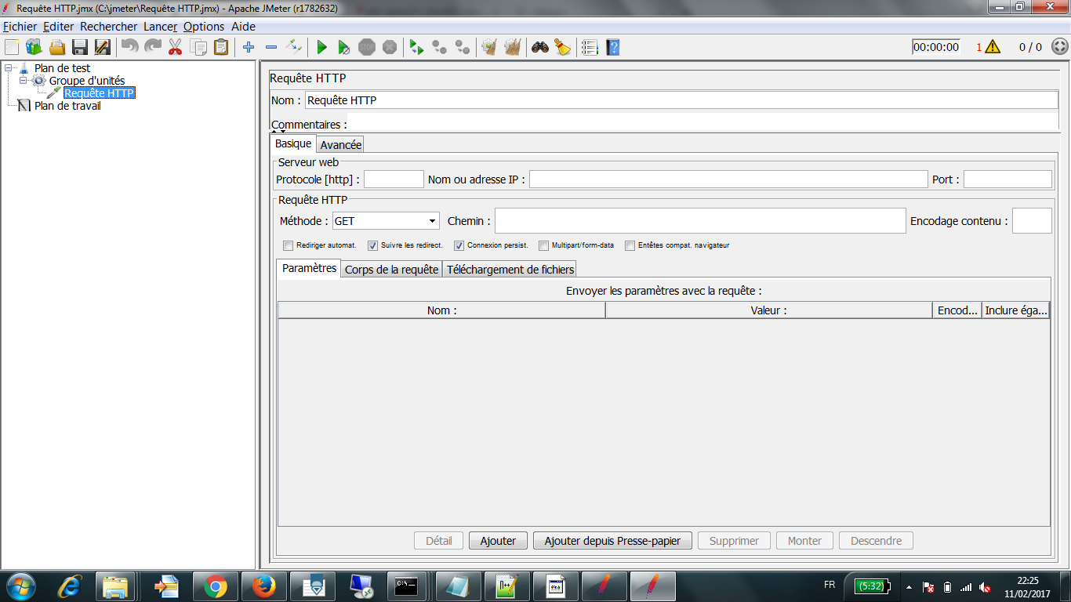Click the Undo arrow icon
Viewport: 1071px width, 602px height.
[129, 47]
